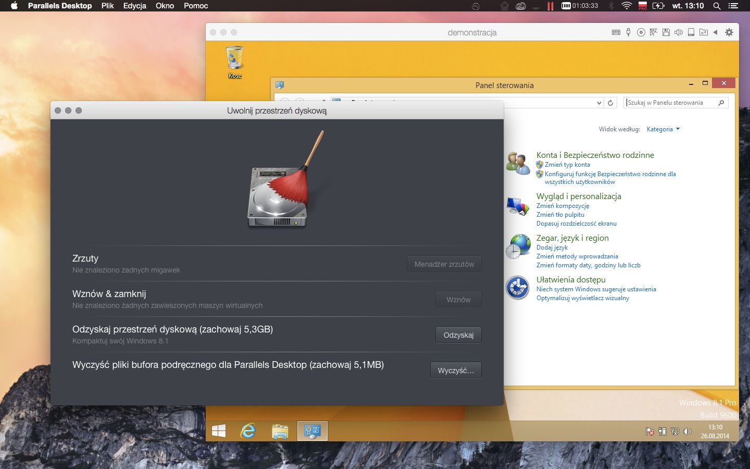This screenshot has width=750, height=469.
Task: Click the Windows taskbar clock 13:10
Action: [715, 431]
